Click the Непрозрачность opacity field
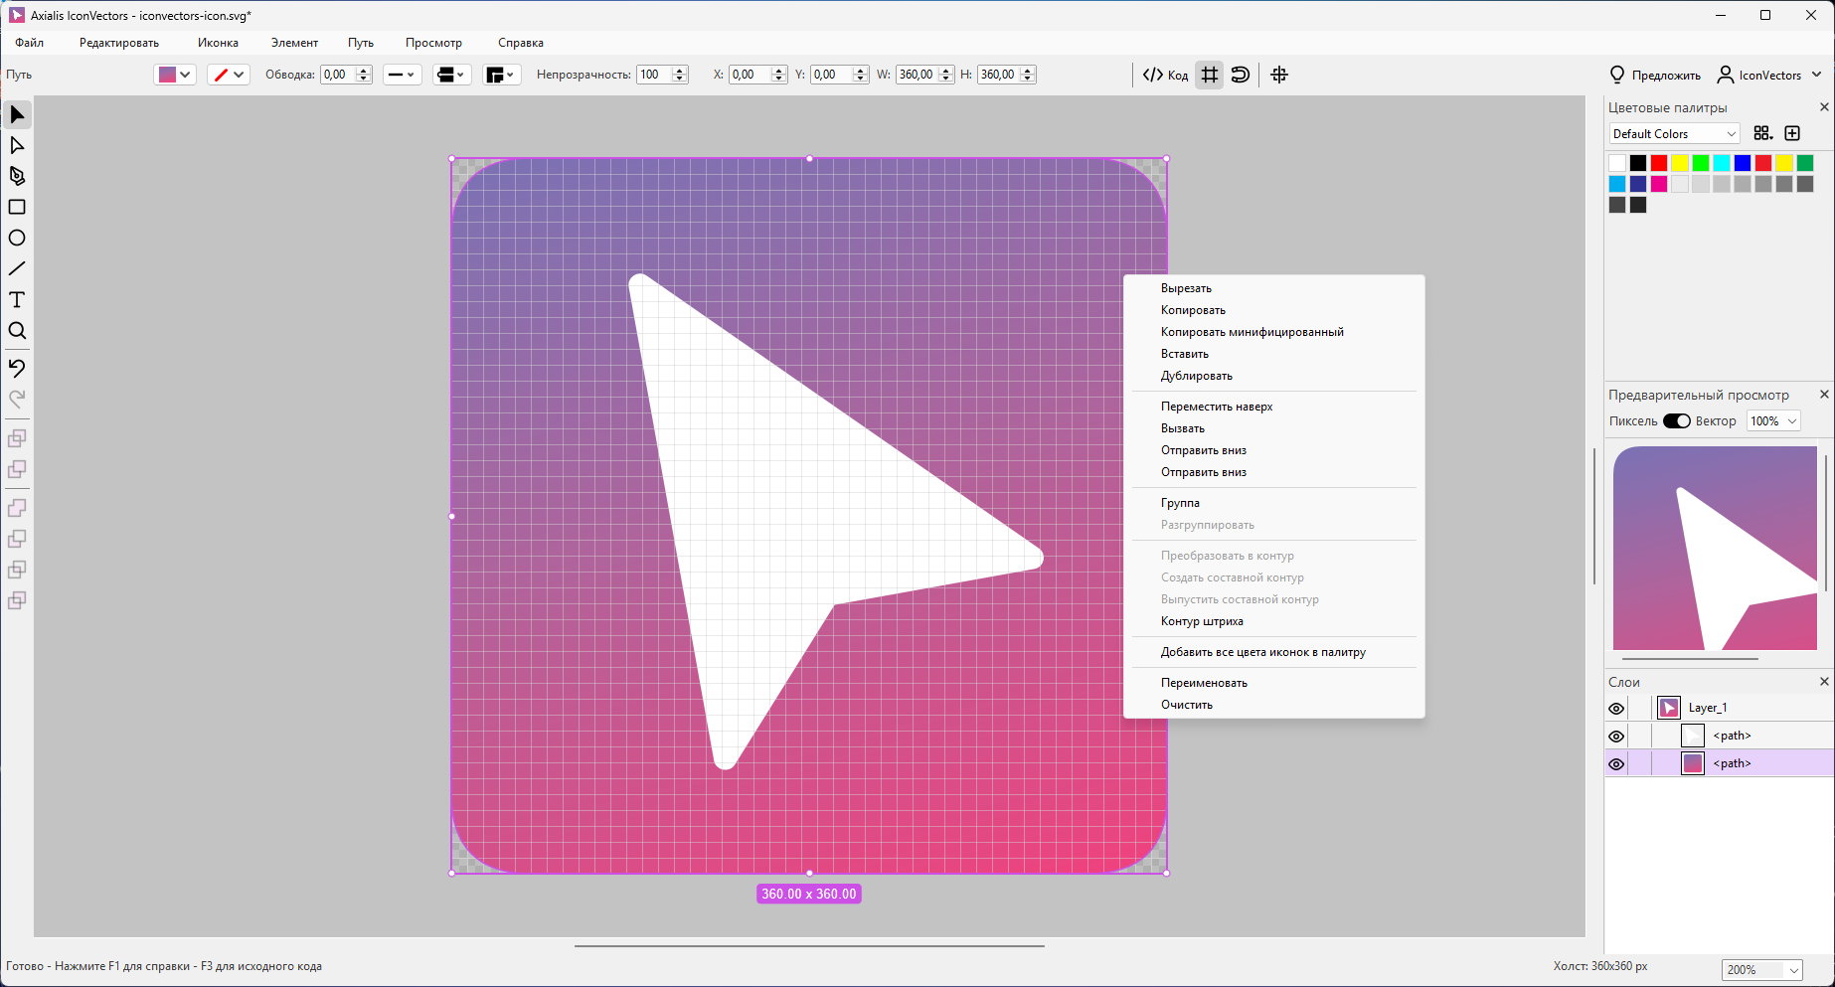 point(654,75)
